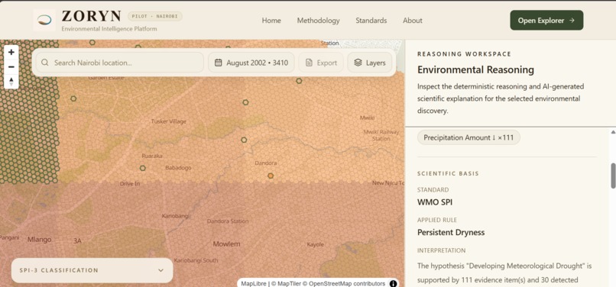Open the Explorer with Open Explorer button

pyautogui.click(x=546, y=21)
